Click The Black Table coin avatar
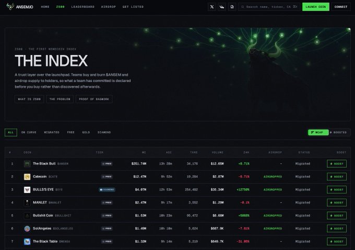Viewport: 355px width, 250px height. tap(27, 242)
